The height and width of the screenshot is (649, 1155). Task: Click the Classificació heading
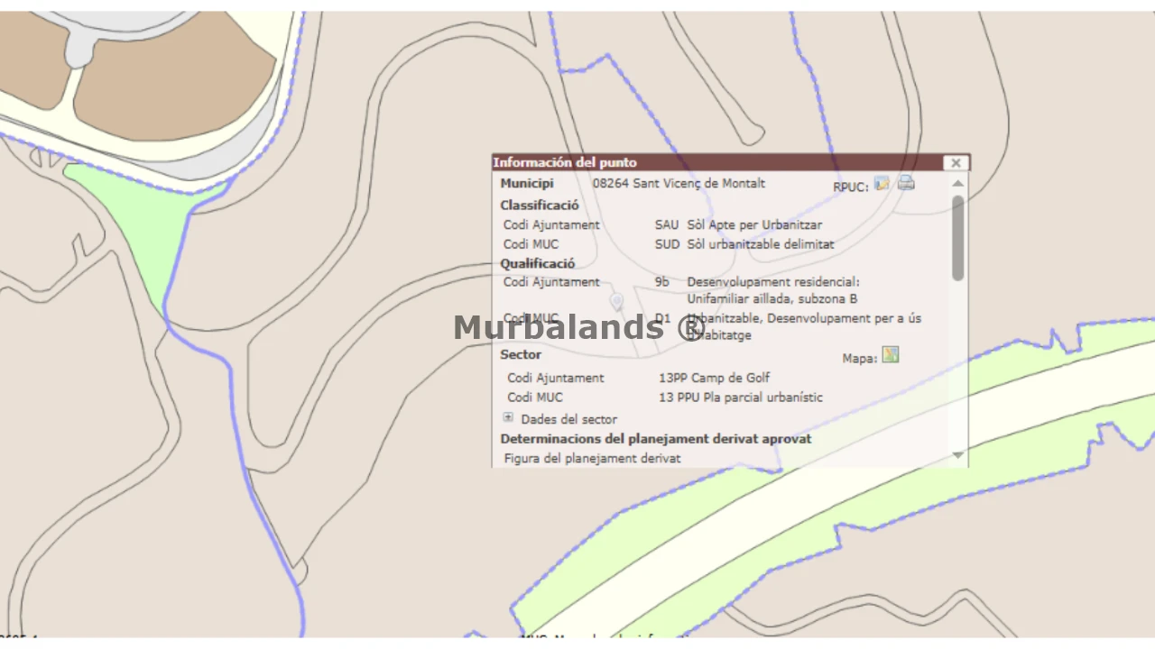click(540, 206)
